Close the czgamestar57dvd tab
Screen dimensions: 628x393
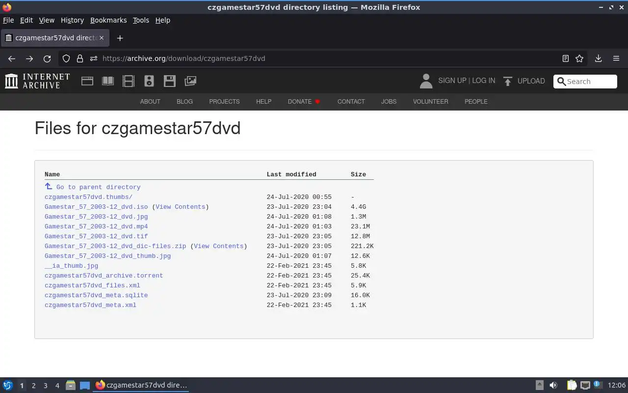(102, 38)
